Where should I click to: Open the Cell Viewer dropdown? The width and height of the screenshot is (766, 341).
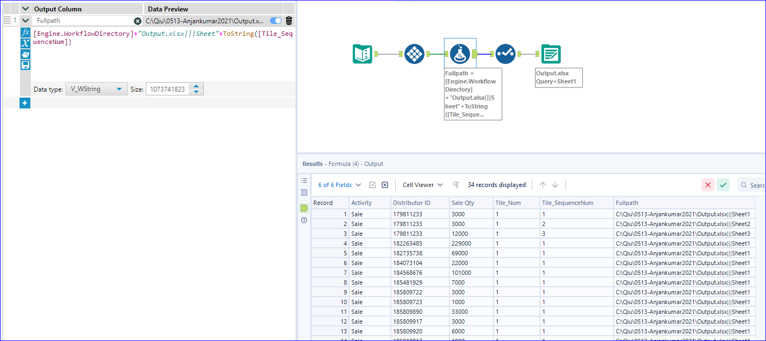tap(422, 185)
